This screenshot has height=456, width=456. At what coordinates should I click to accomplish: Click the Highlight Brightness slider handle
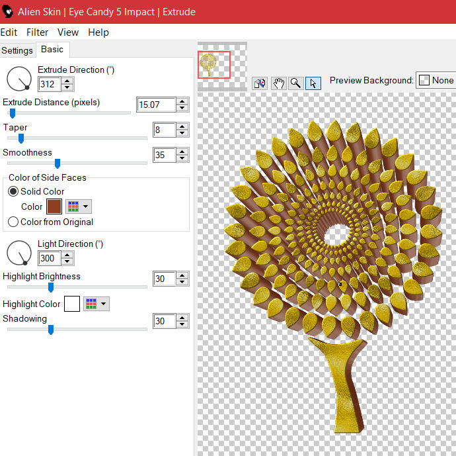[51, 287]
